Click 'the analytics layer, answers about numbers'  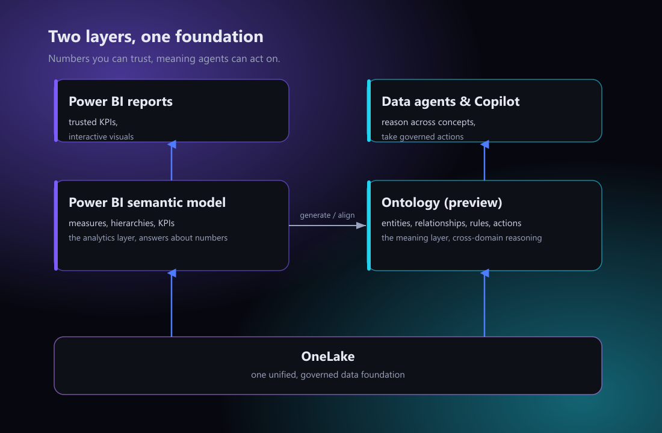[x=148, y=238]
